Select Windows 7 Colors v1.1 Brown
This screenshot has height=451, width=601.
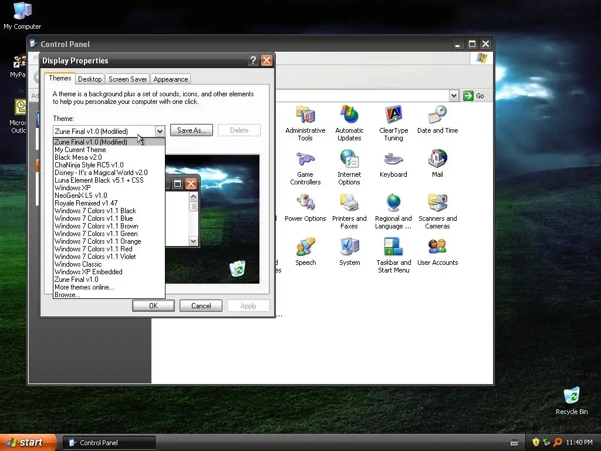pyautogui.click(x=109, y=226)
